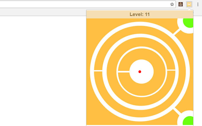
Task: Click the Level: 11 header label
Action: click(140, 14)
